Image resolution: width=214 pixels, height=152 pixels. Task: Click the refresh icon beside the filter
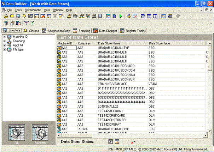(x=32, y=23)
